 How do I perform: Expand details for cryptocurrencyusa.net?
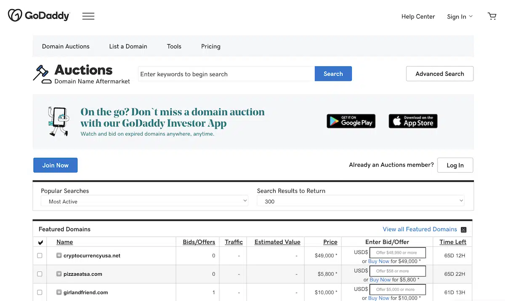pos(59,255)
